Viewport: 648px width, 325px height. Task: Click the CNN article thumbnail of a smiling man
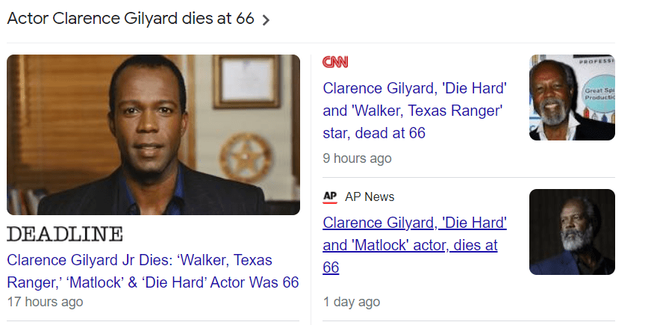(572, 98)
